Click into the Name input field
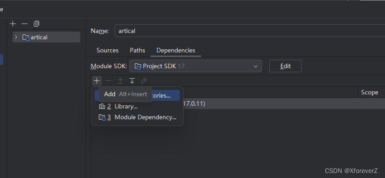 click(x=250, y=31)
